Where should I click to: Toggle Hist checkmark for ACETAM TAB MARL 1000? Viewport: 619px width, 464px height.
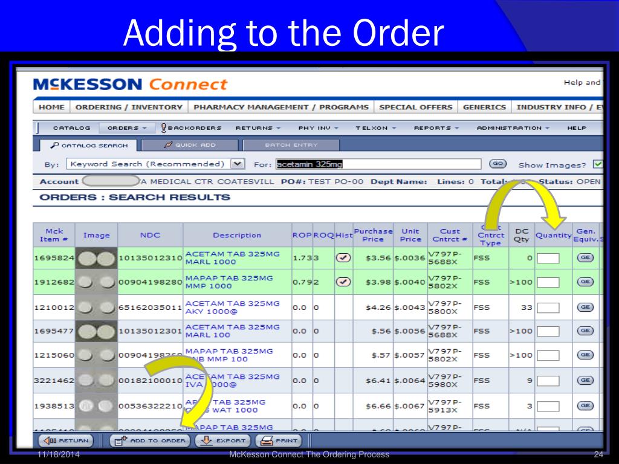pyautogui.click(x=343, y=257)
